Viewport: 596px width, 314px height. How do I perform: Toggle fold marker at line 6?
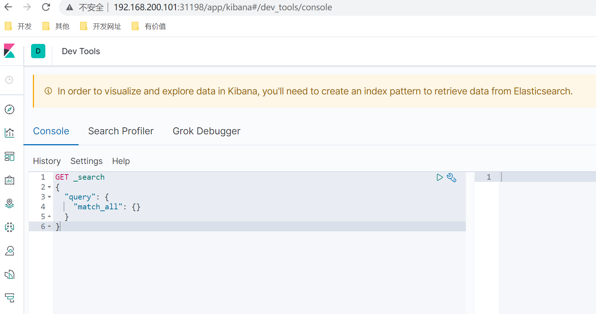point(49,227)
